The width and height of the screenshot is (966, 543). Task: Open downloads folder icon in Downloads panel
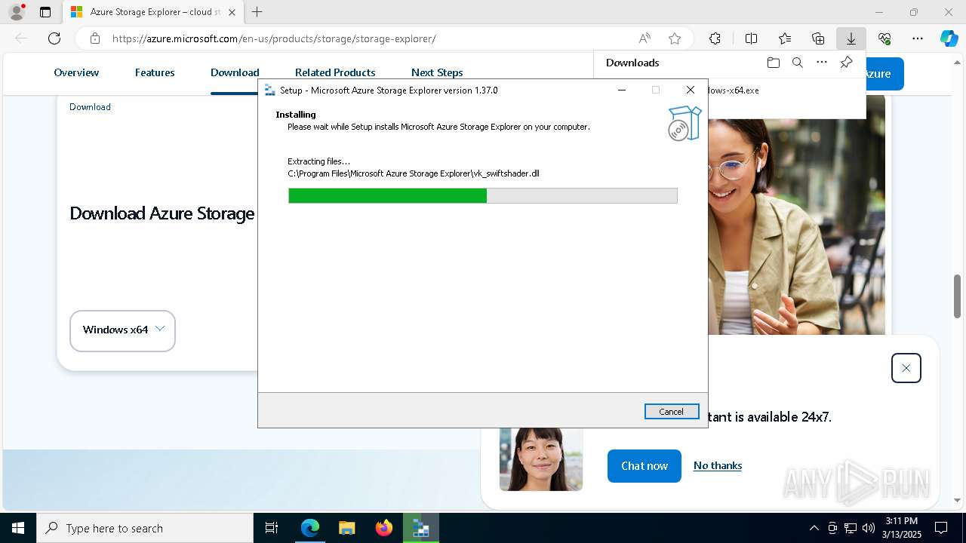click(773, 63)
